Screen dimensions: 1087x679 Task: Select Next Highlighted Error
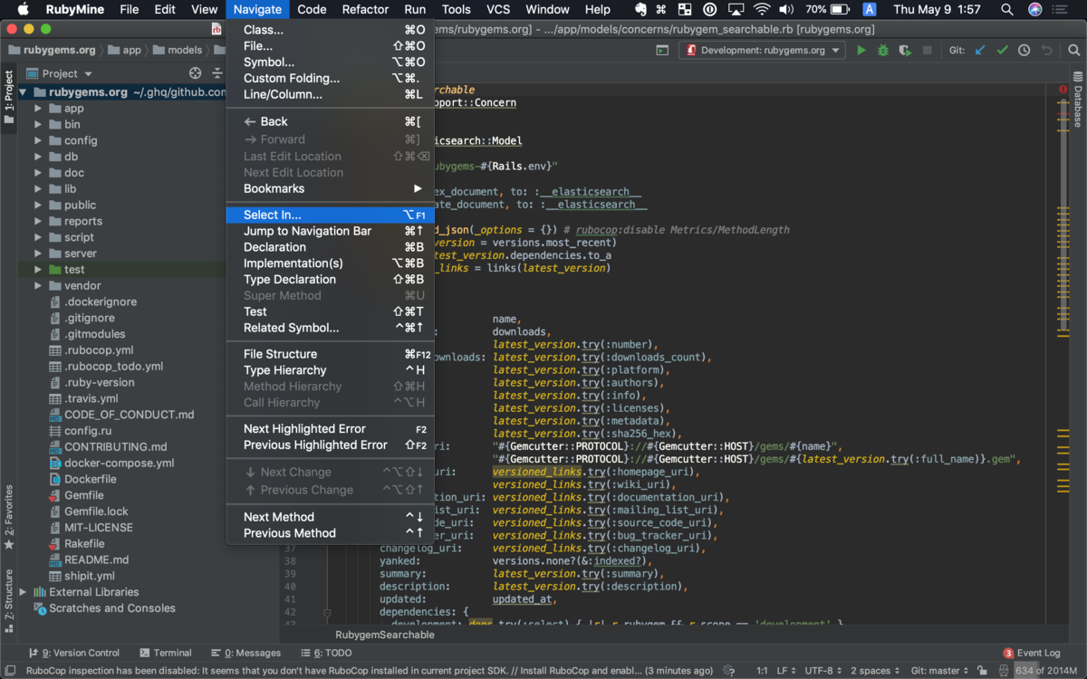tap(331, 429)
